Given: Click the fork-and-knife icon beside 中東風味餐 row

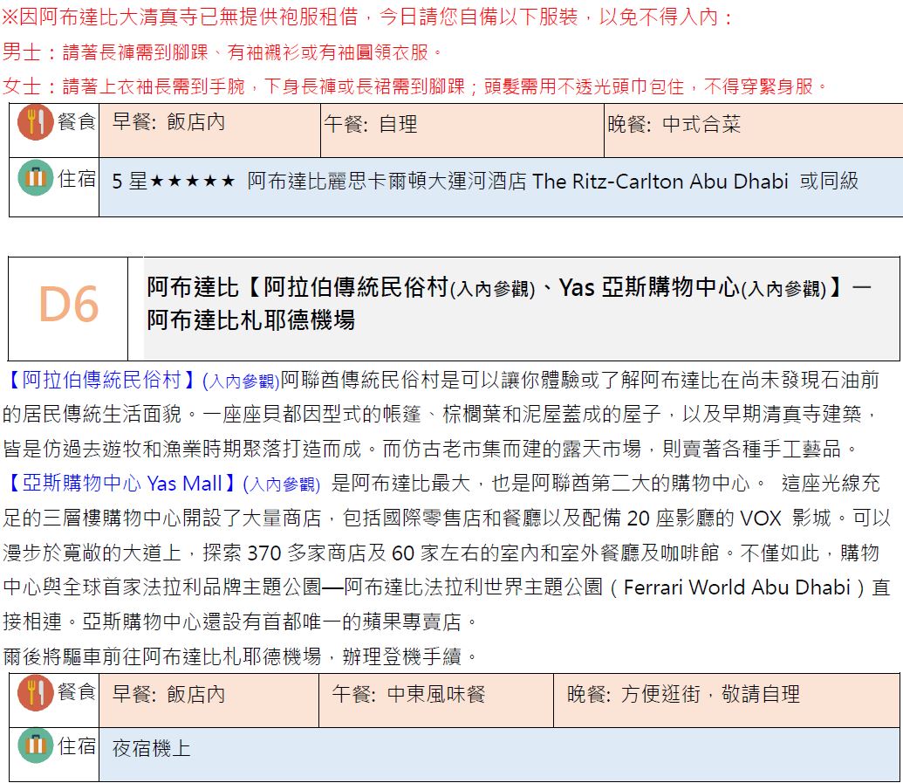Looking at the screenshot, I should pyautogui.click(x=36, y=694).
